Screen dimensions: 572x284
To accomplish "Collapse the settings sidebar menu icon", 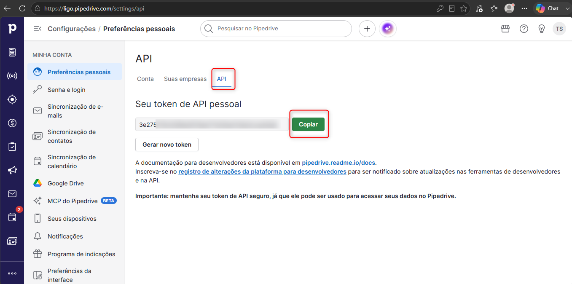I will pos(38,29).
